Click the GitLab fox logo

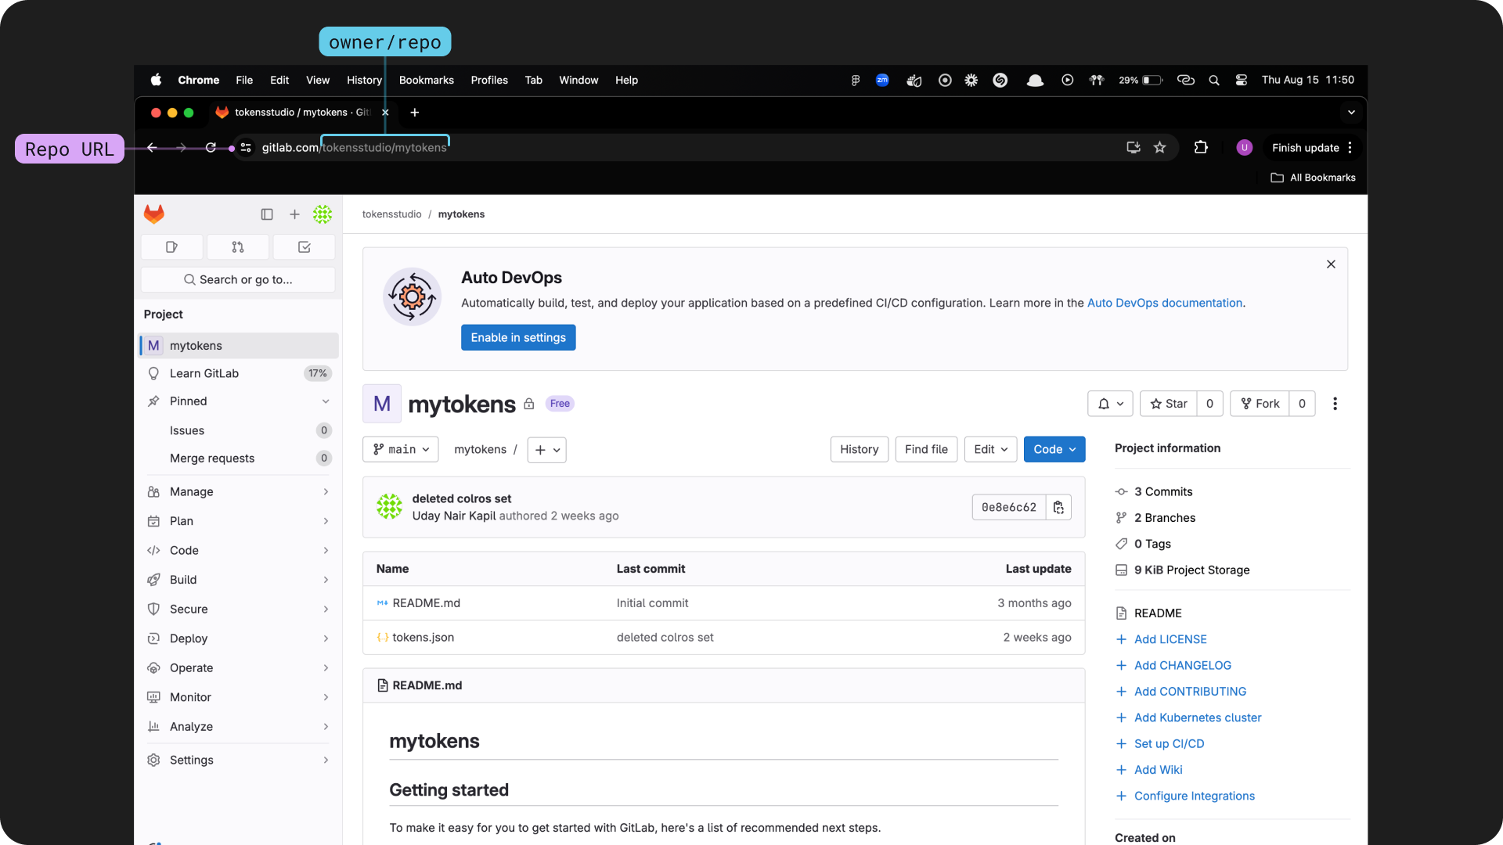[x=154, y=214]
